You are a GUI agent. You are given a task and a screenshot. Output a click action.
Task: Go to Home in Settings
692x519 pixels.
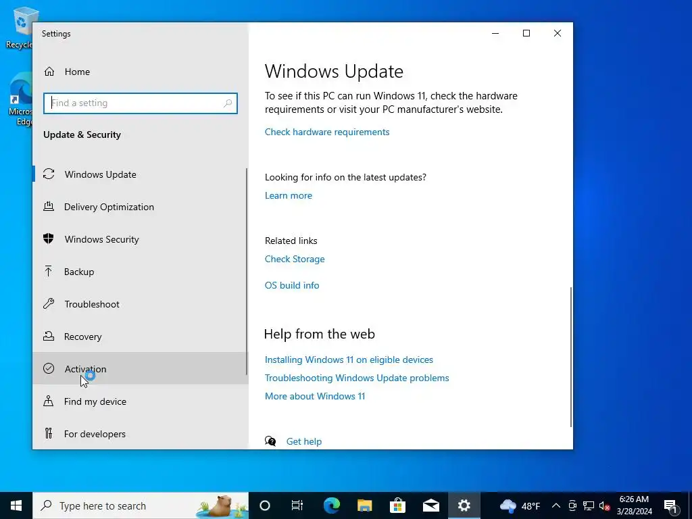click(x=141, y=72)
